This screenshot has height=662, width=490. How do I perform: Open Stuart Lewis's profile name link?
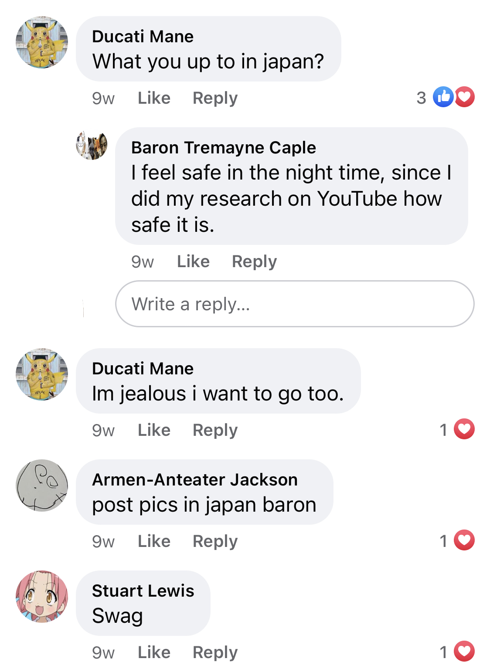pyautogui.click(x=143, y=591)
